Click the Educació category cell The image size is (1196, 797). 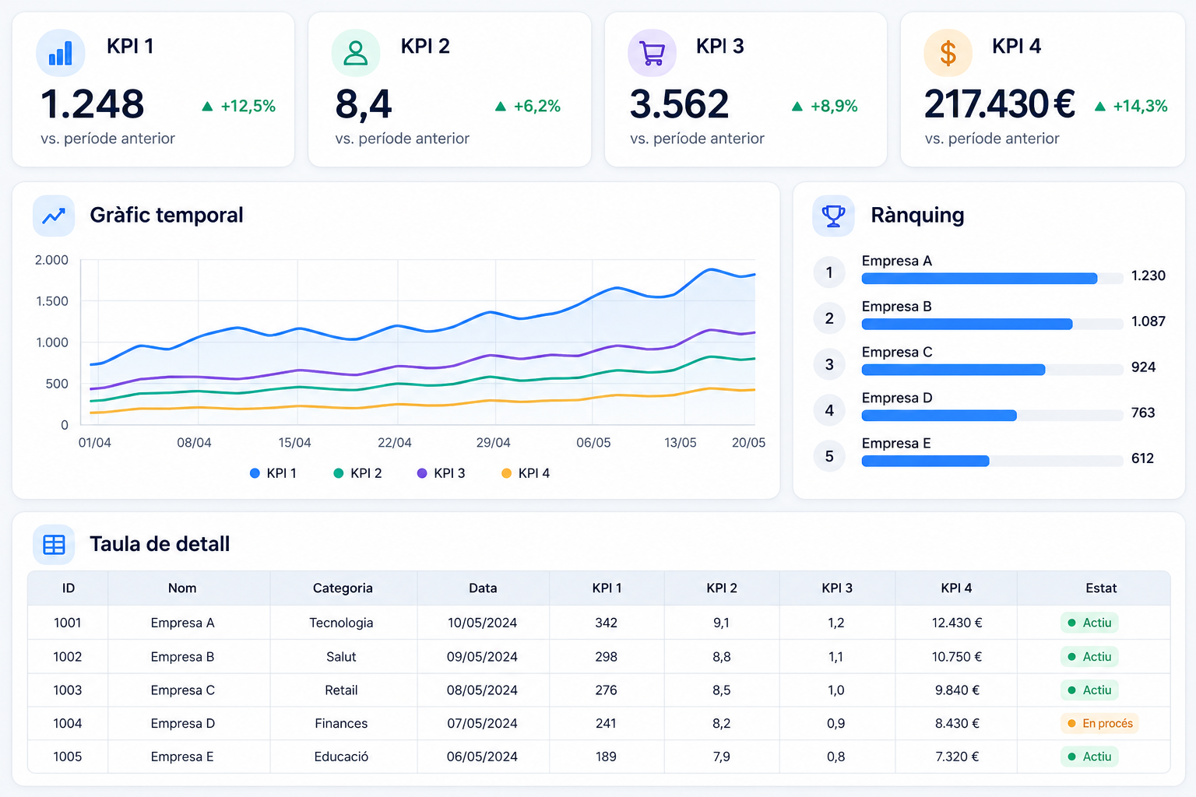[341, 757]
